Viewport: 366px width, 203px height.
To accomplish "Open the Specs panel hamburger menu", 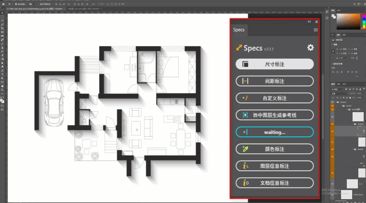I will [315, 30].
